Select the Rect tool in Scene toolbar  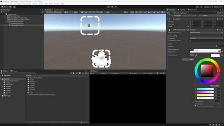97,12
